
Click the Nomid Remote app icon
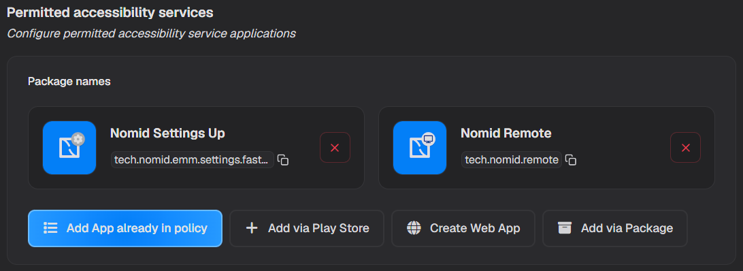tap(420, 148)
